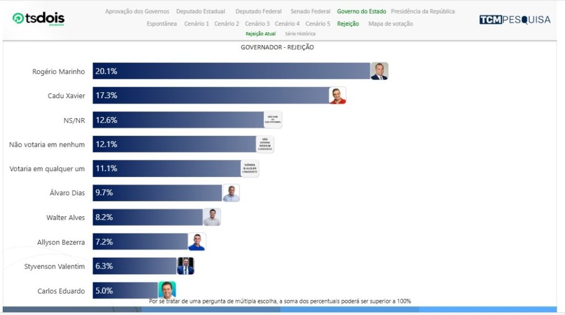The height and width of the screenshot is (315, 565).
Task: Show the Série Histórica chart
Action: point(300,34)
